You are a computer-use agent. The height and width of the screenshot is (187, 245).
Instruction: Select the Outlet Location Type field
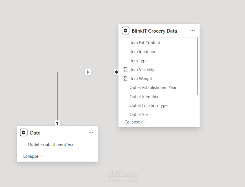tap(148, 106)
